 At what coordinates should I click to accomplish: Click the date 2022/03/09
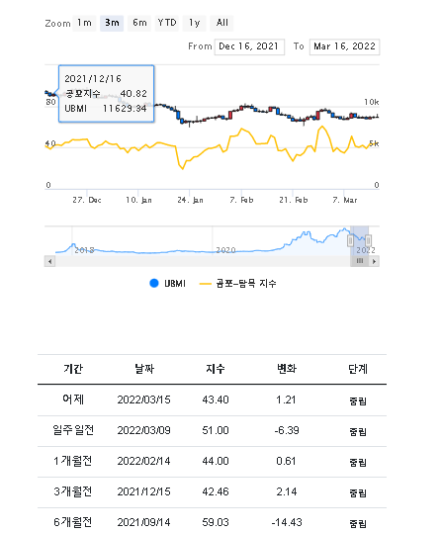pyautogui.click(x=143, y=430)
